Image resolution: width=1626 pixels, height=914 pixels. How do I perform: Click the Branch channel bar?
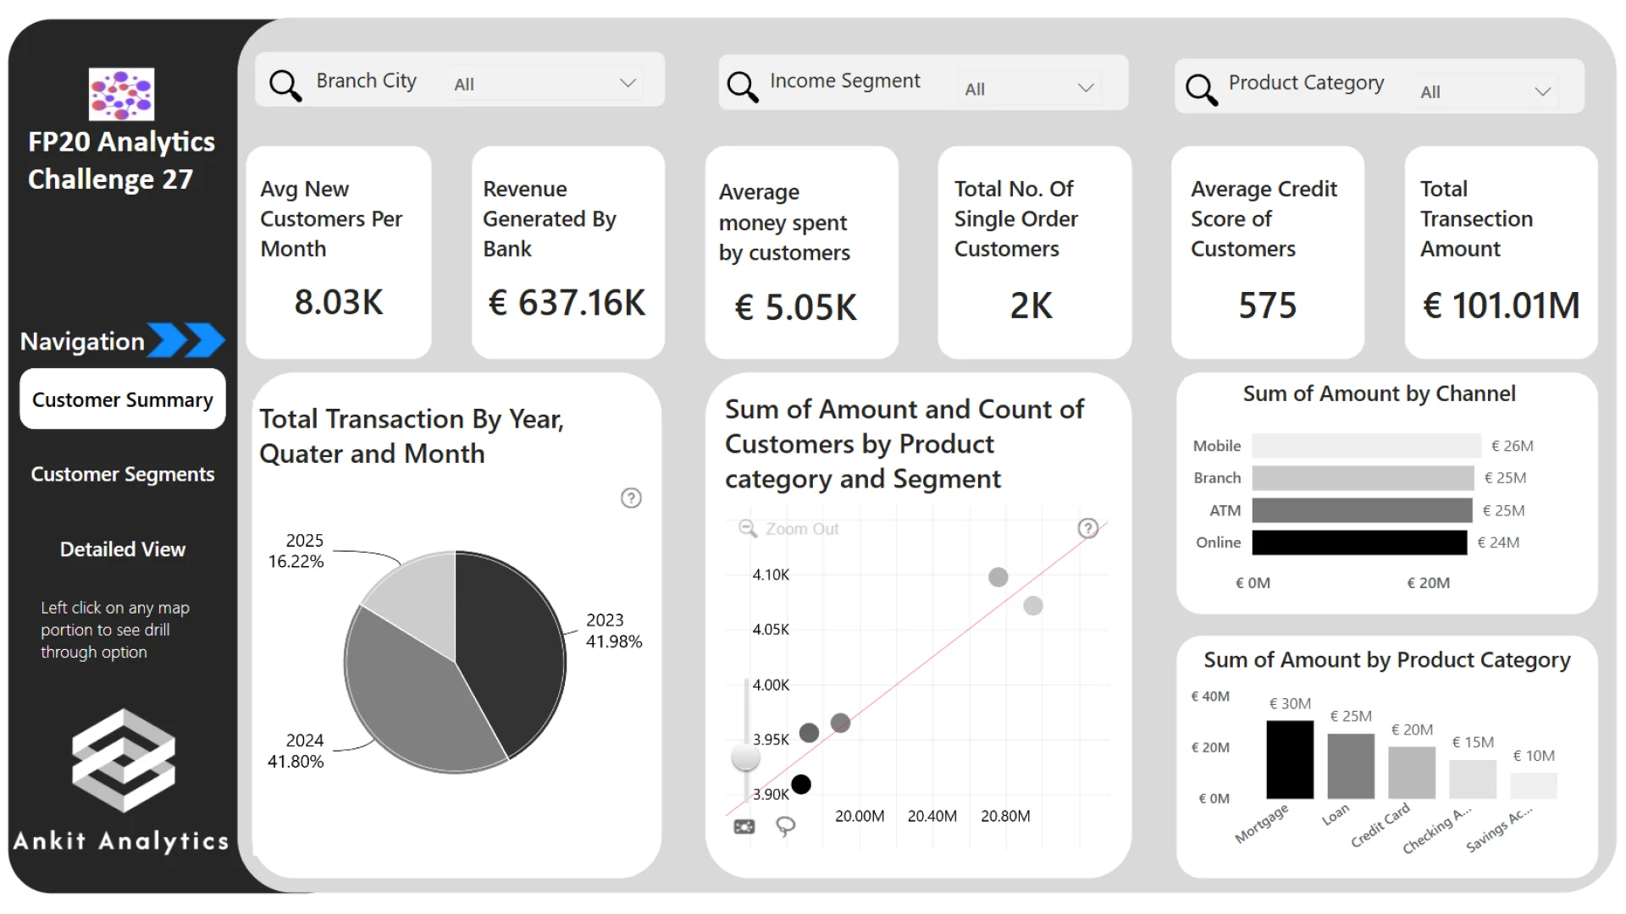point(1363,478)
